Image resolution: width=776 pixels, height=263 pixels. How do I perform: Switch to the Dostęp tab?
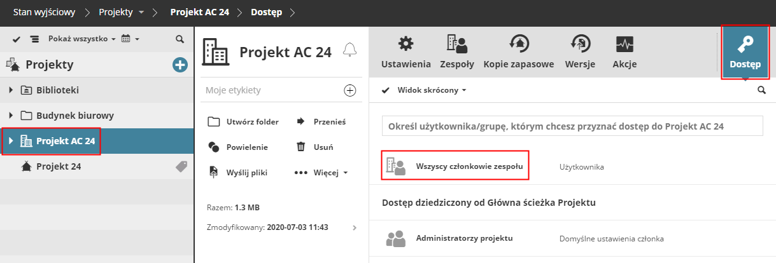tap(745, 51)
